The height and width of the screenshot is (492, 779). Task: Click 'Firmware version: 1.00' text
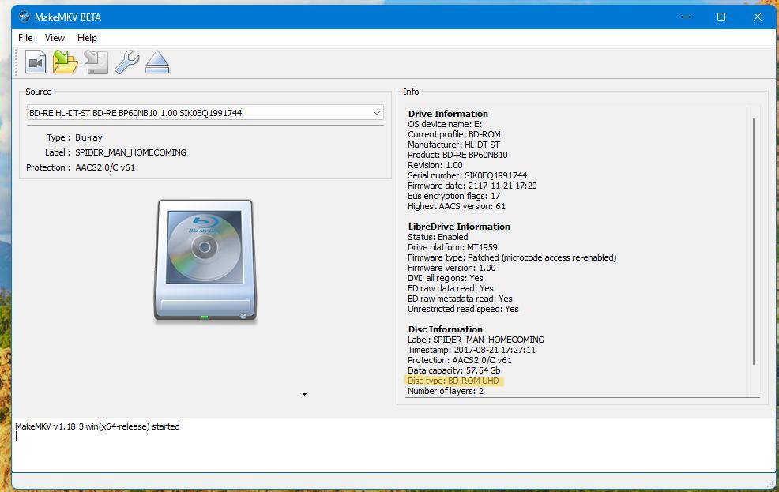[452, 268]
